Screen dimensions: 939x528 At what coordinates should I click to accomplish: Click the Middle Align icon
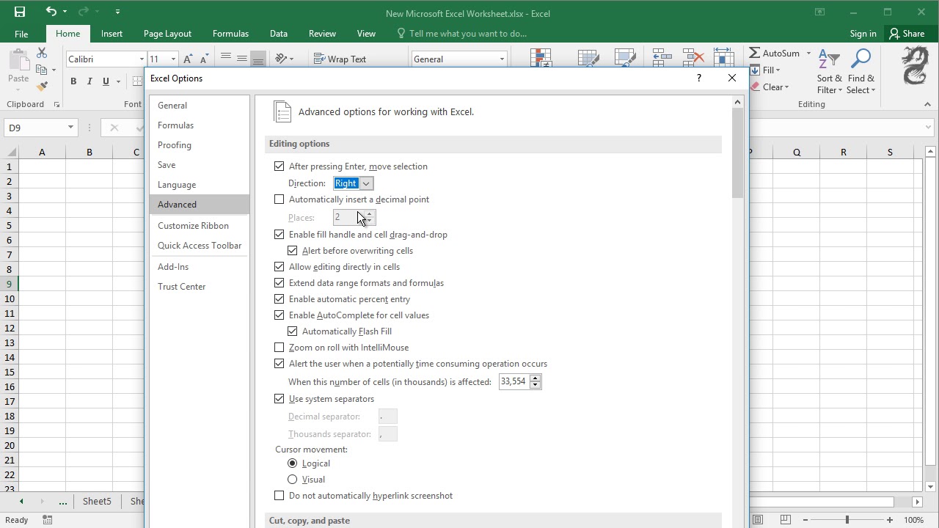tap(242, 59)
